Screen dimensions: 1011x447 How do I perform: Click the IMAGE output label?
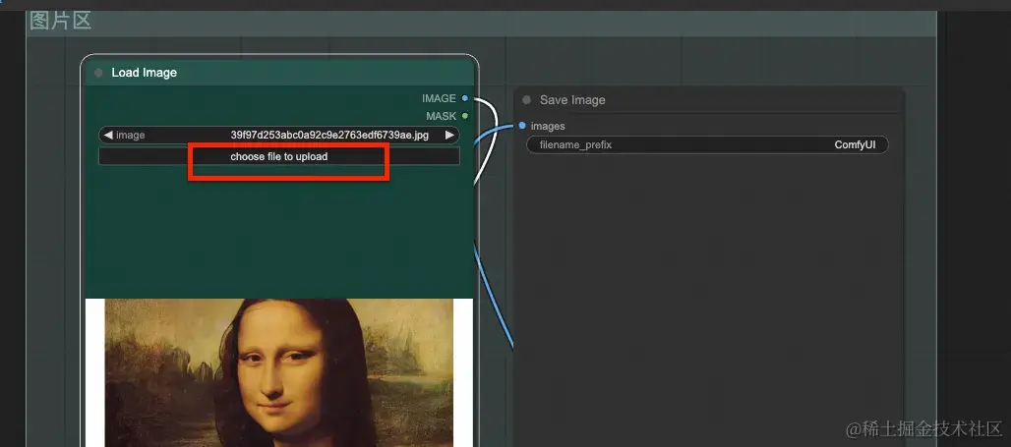439,98
